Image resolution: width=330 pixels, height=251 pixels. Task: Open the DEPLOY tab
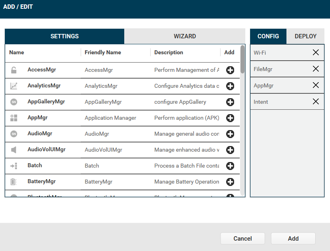[x=305, y=36]
